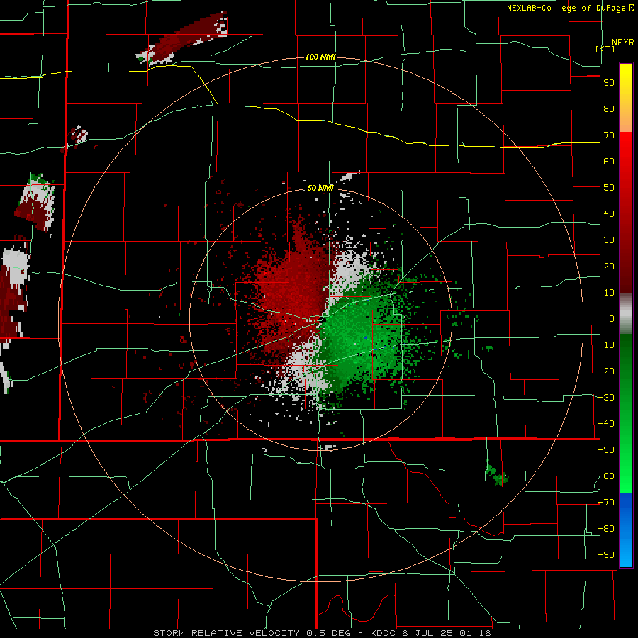
Task: Click the 90 value on velocity scale
Action: click(609, 83)
